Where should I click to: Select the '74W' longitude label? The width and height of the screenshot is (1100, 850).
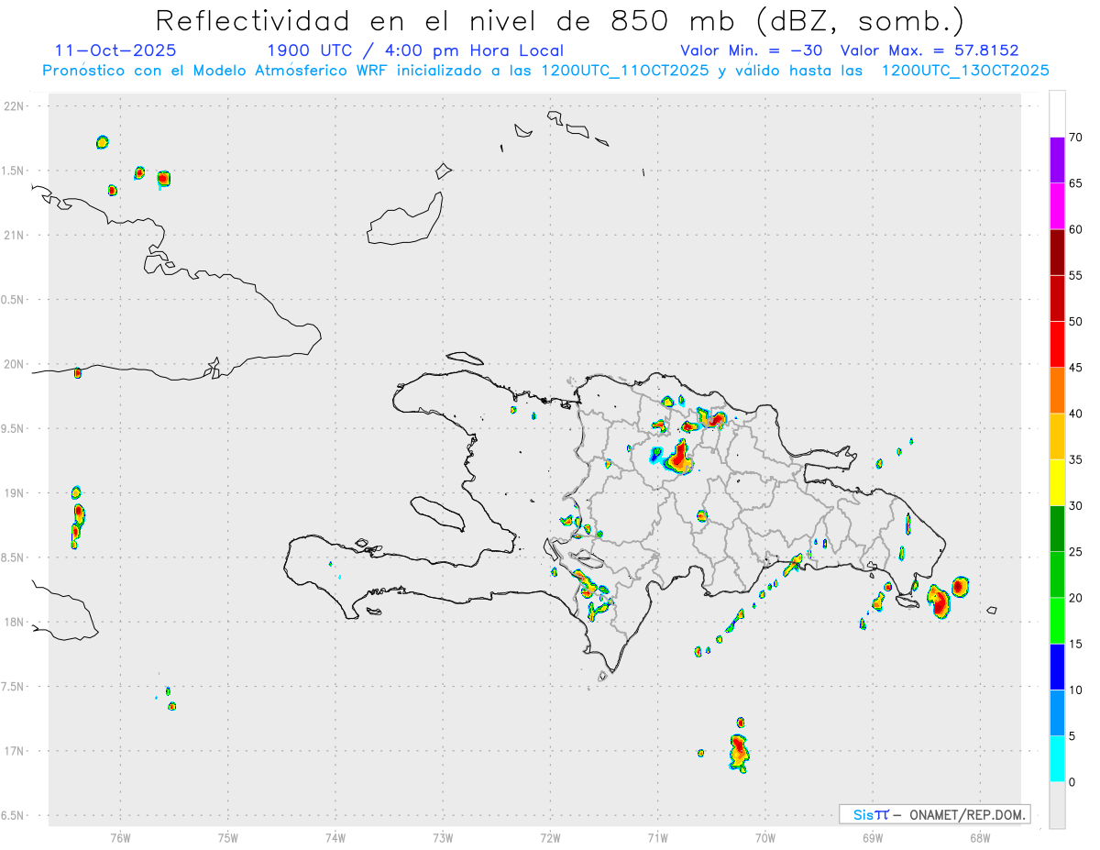click(335, 836)
